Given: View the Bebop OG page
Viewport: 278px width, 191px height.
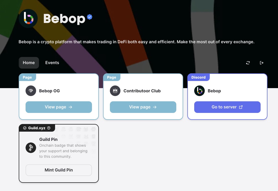Looking at the screenshot, I should (59, 107).
